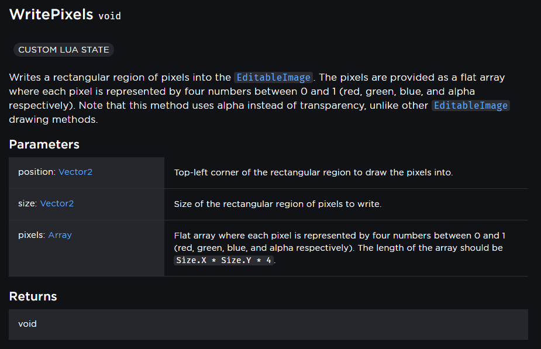The image size is (541, 349).
Task: Click the Size.X * Size.Y * 4 code snippet
Action: coord(223,260)
